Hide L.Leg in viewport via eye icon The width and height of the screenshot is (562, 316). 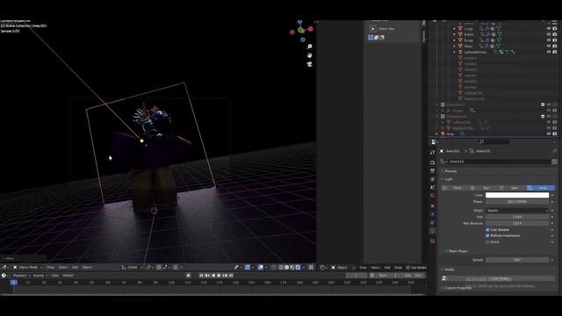click(549, 29)
